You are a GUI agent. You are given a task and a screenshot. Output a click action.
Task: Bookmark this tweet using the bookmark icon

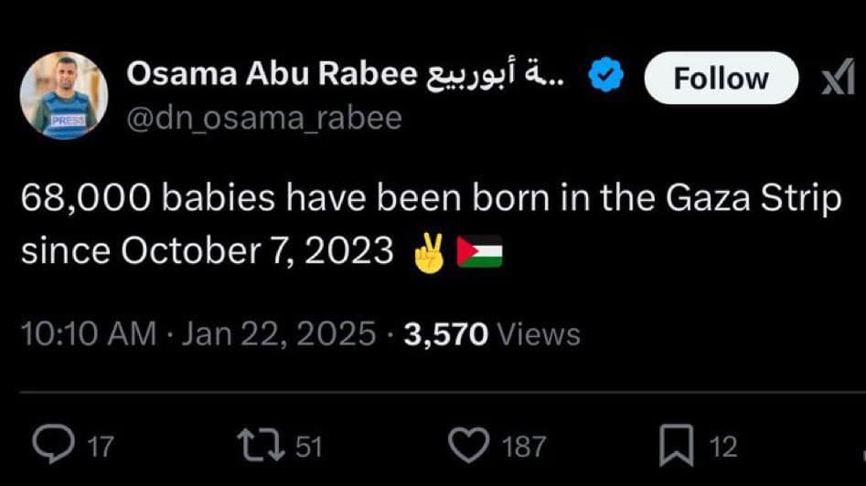[x=676, y=445]
